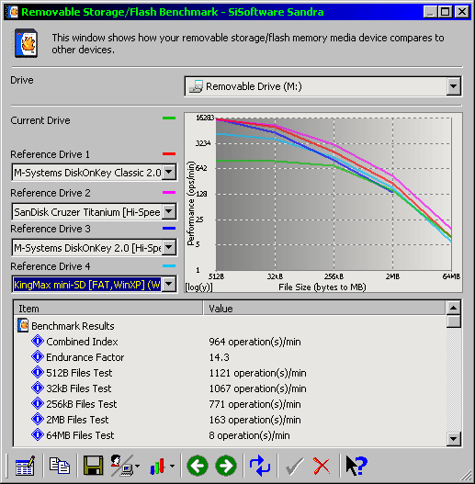The image size is (475, 484).
Task: Select the Combined Index row label
Action: pyautogui.click(x=82, y=342)
